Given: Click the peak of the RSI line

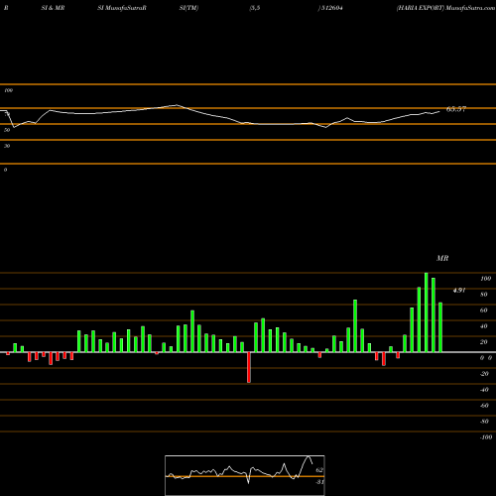Looking at the screenshot, I should 177,105.
